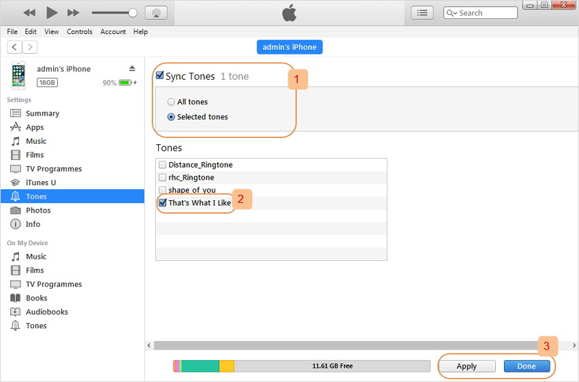
Task: Click the play button
Action: click(52, 13)
